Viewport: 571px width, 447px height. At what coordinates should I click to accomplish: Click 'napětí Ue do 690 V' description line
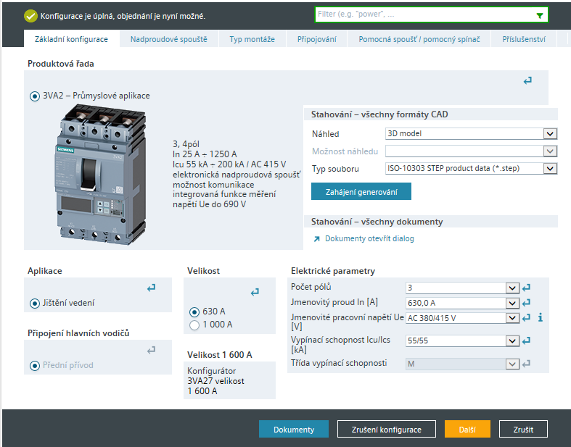click(209, 204)
